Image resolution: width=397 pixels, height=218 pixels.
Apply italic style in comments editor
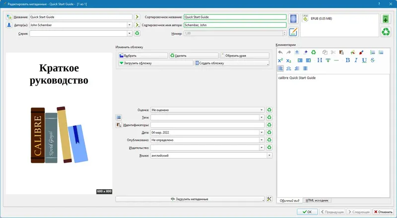[x=356, y=60]
